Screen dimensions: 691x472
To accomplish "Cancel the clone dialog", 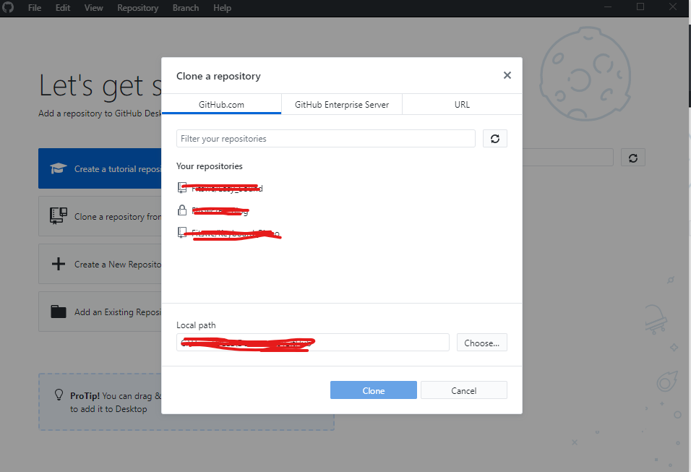I will coord(463,390).
